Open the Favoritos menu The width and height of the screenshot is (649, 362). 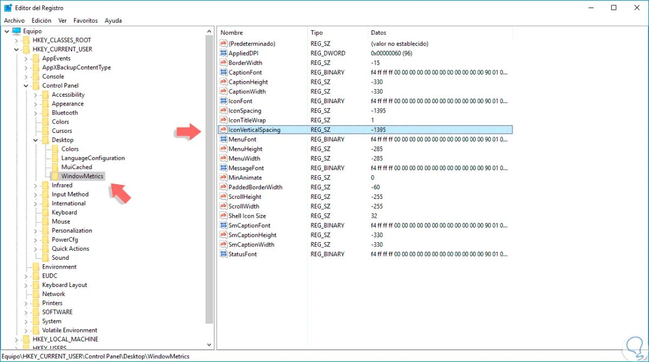pyautogui.click(x=85, y=21)
